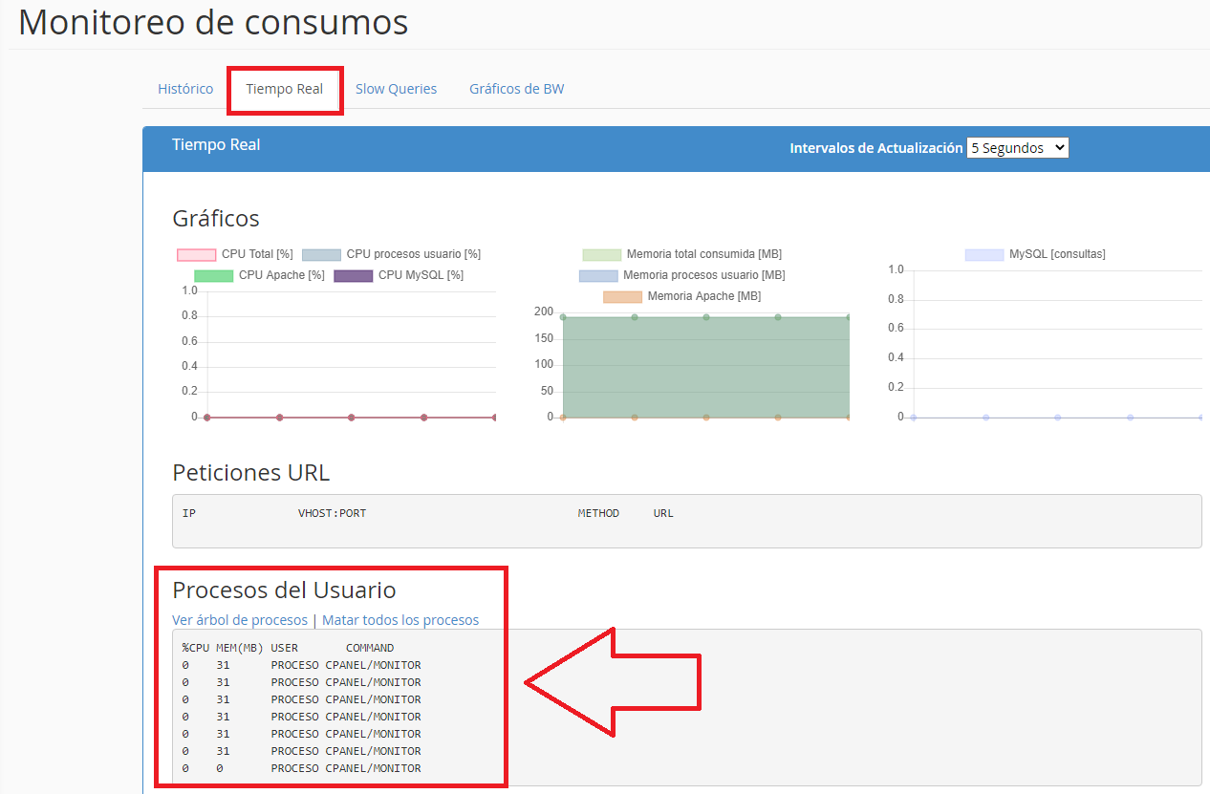
Task: Toggle CPU Total legend swatch
Action: click(196, 255)
